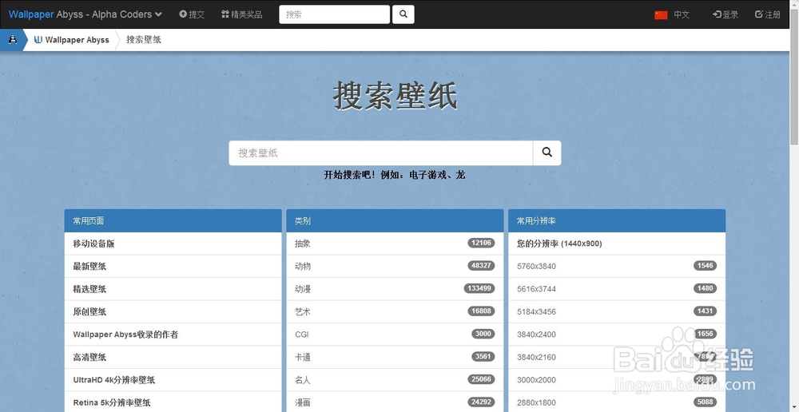The image size is (799, 412).
Task: Open the 中文 language selector
Action: click(682, 14)
